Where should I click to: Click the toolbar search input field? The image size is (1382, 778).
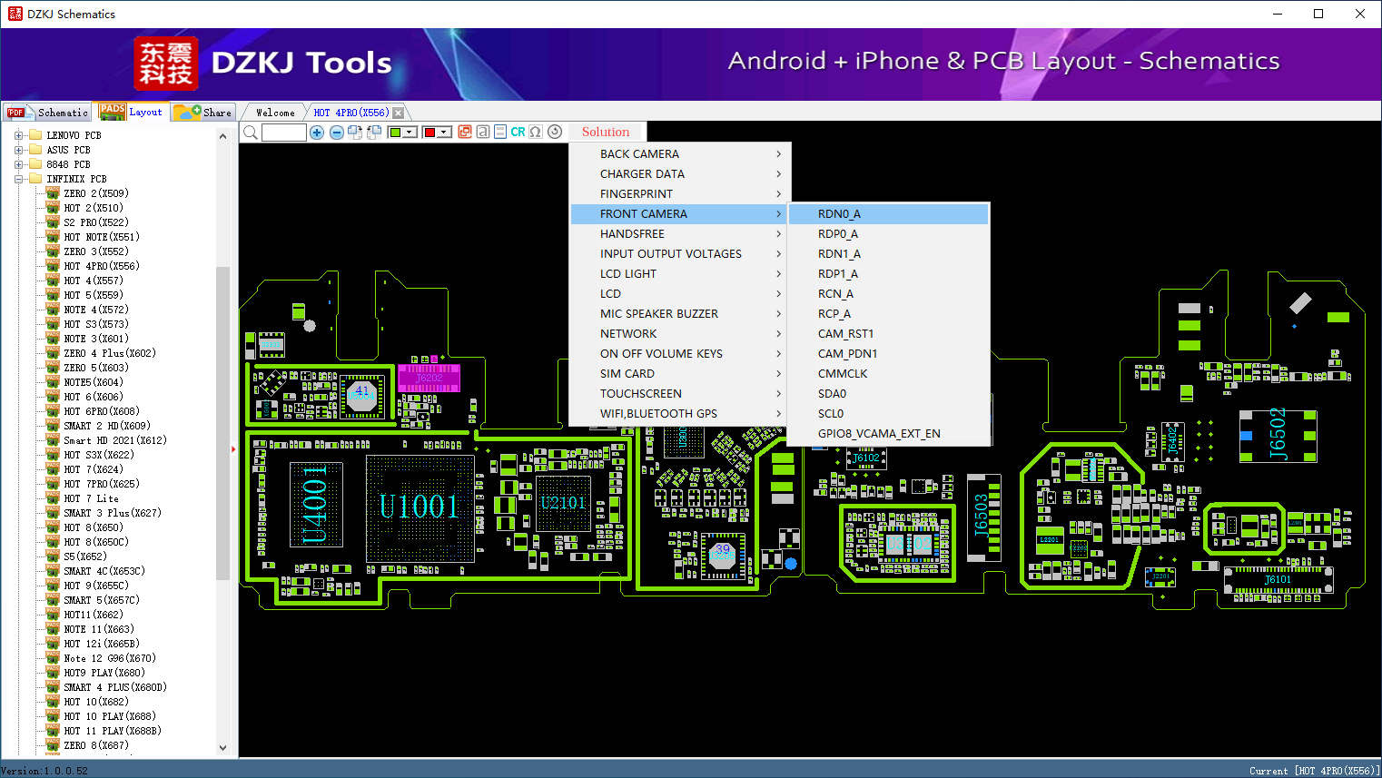click(284, 133)
